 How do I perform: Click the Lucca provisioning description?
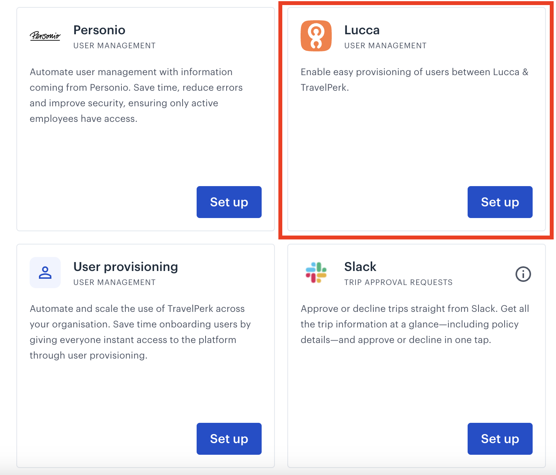tap(415, 80)
